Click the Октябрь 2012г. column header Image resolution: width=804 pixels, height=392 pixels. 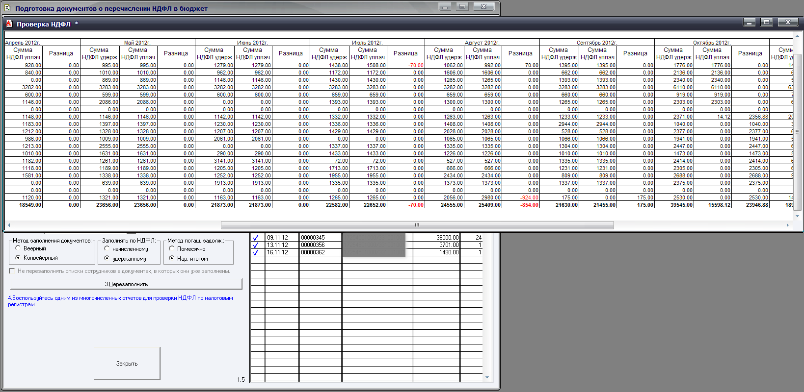coord(712,43)
